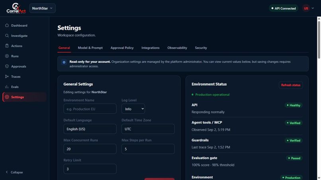Screen dimensions: 321x180
Task: Click the Approvals shield icon
Action: [x=7, y=66]
